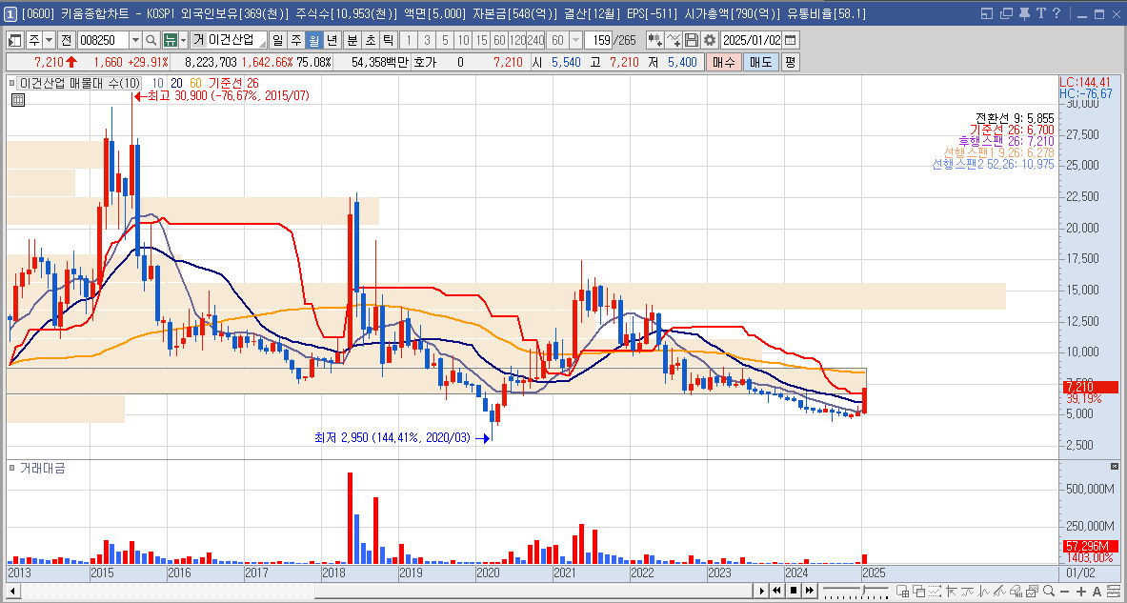Open help question mark in title bar
Image resolution: width=1127 pixels, height=603 pixels.
(x=1056, y=13)
